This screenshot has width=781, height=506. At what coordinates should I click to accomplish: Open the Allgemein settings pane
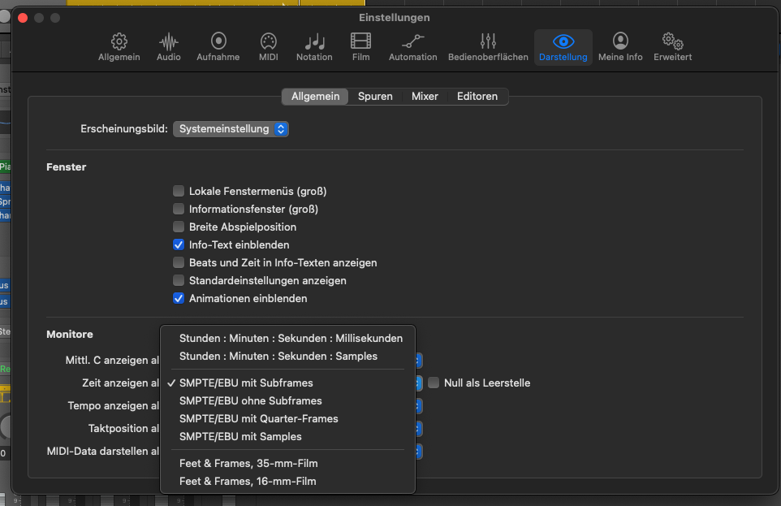119,47
